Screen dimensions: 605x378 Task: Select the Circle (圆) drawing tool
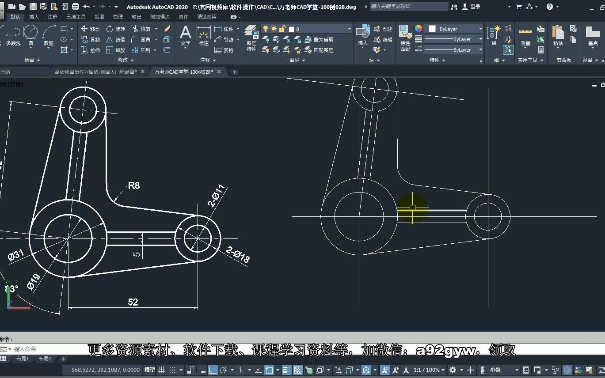tap(30, 34)
